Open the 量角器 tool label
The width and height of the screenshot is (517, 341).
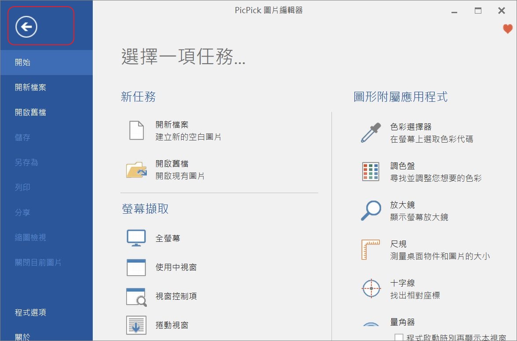click(x=402, y=322)
